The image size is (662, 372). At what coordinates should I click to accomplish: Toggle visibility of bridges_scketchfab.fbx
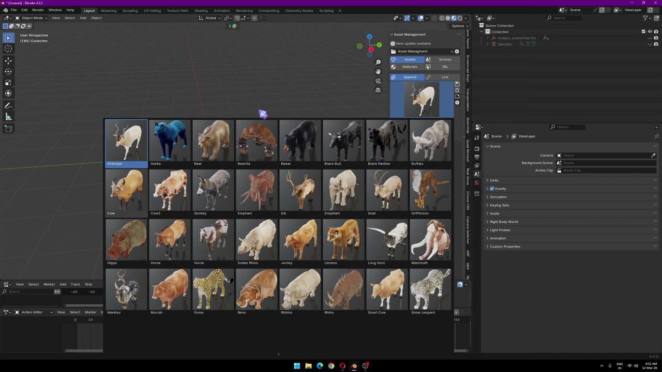tap(650, 38)
